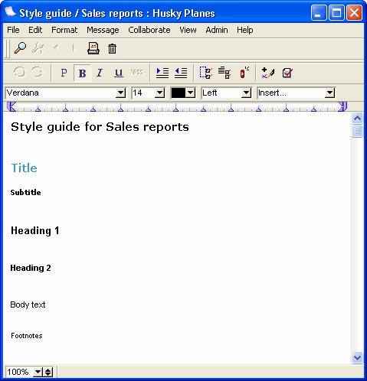367x381 pixels.
Task: Click the black text color swatch
Action: coord(179,93)
